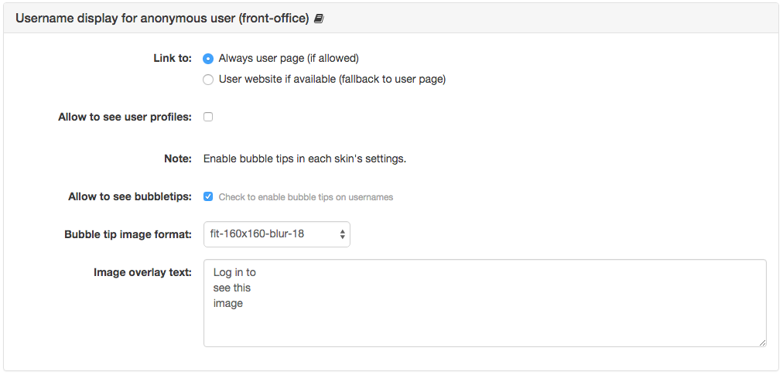
Task: Click 'Check to enable bubble tips on usernames' text
Action: click(306, 197)
